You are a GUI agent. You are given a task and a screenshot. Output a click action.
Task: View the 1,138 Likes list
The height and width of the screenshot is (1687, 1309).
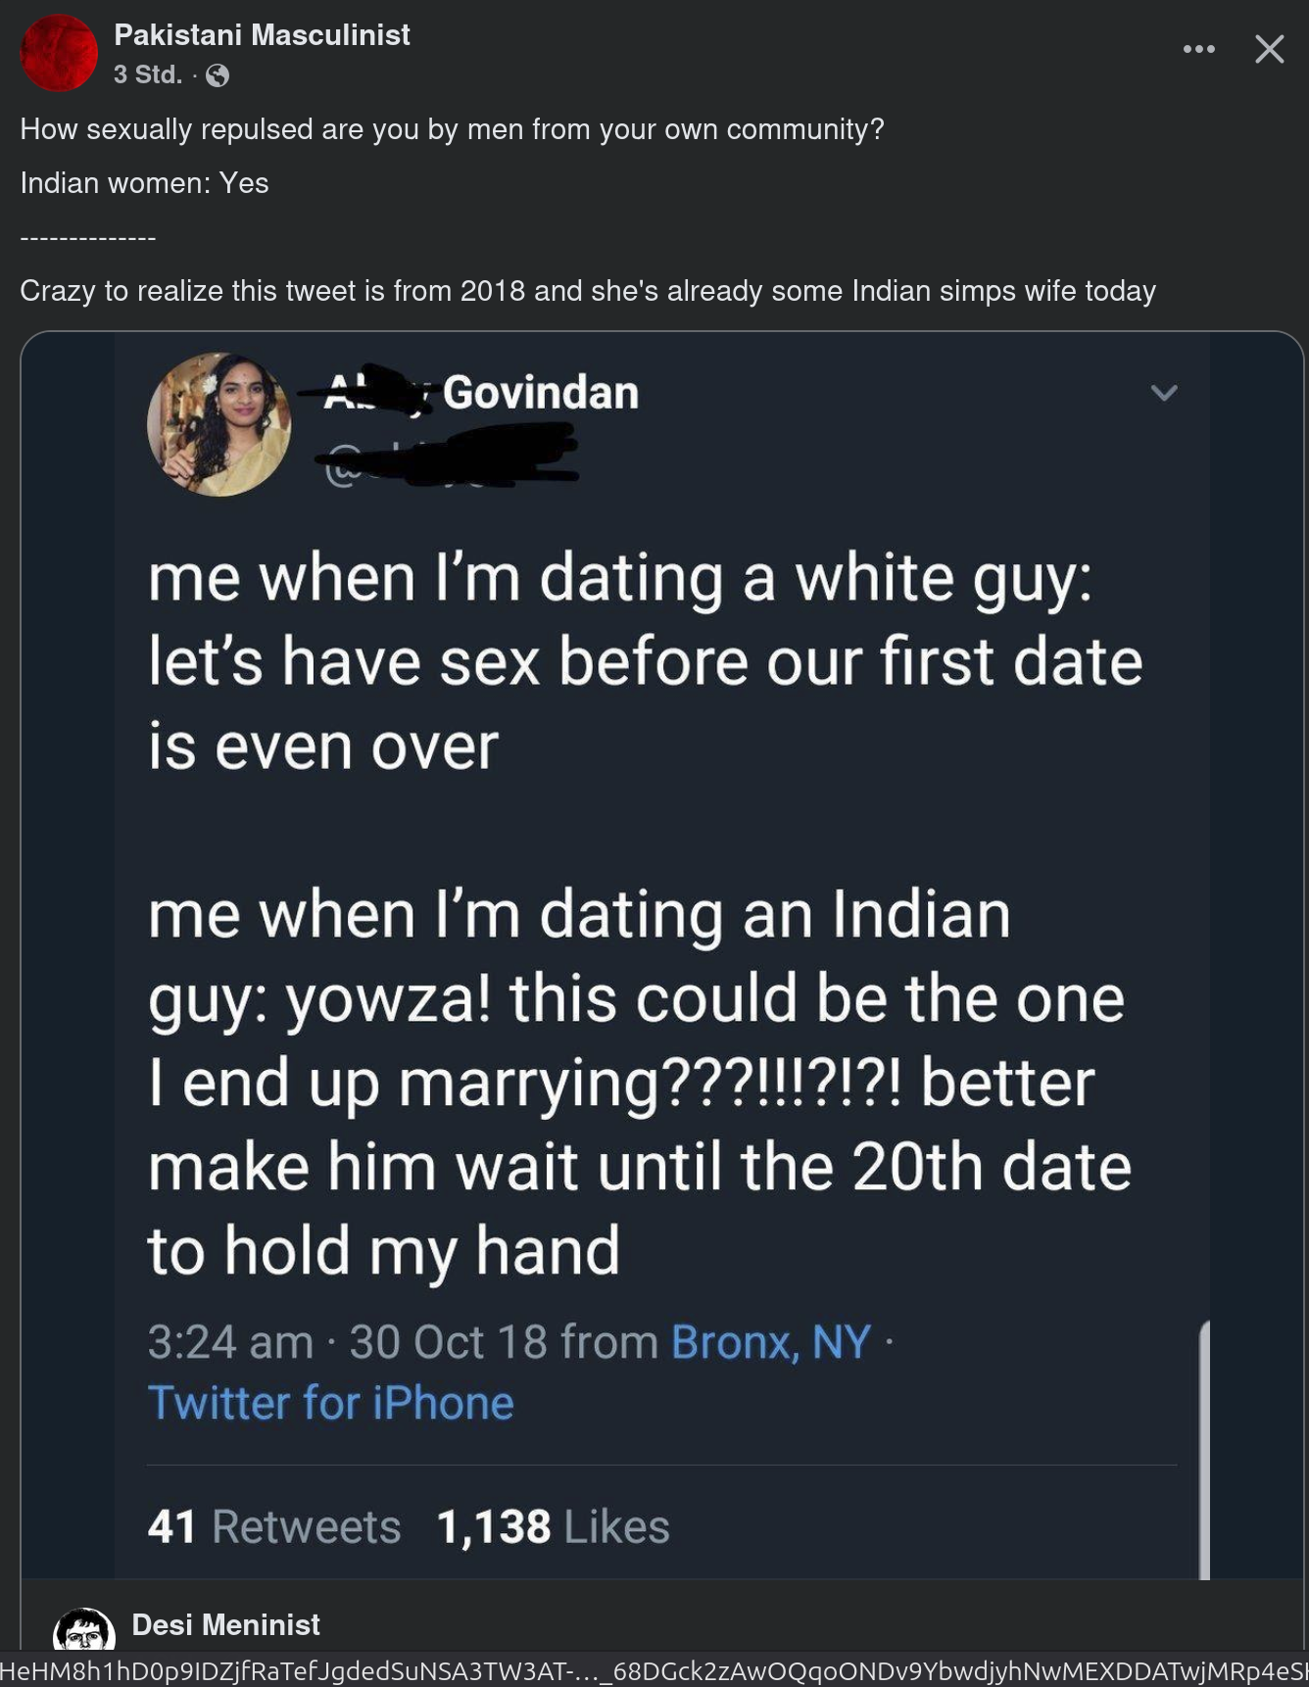pos(553,1526)
